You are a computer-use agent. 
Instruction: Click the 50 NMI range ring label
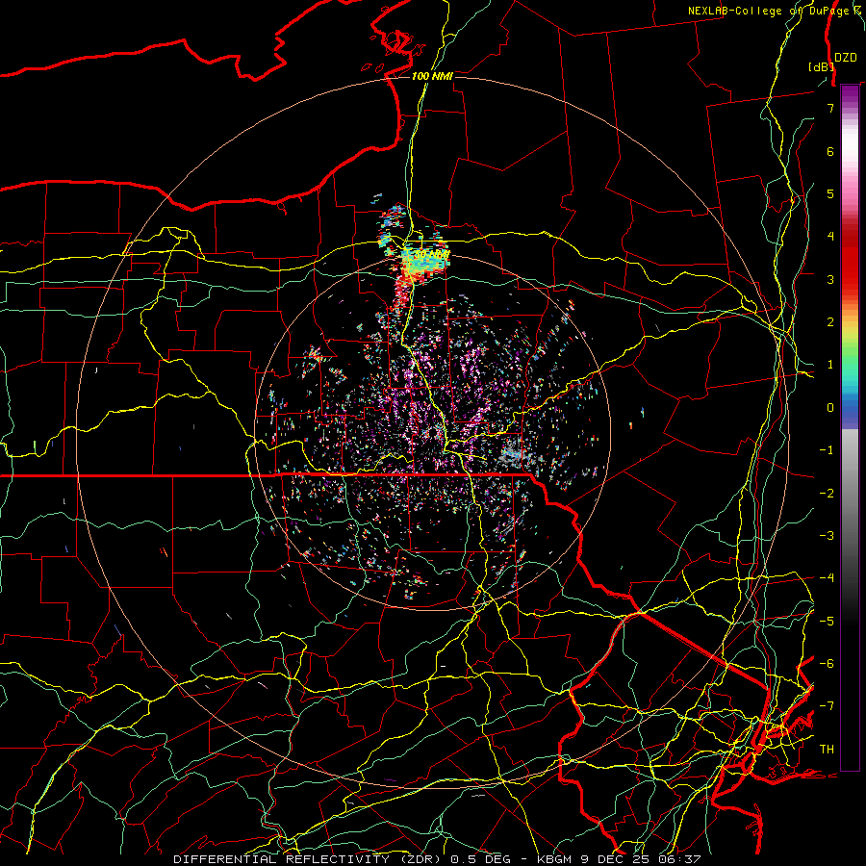(x=431, y=254)
